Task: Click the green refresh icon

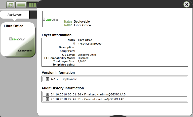Action: (10, 5)
